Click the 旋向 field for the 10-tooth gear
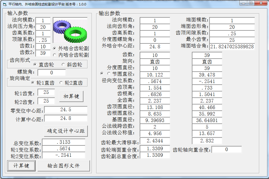Image resolution: width=269 pixels, height=179 pixels. pos(155,62)
